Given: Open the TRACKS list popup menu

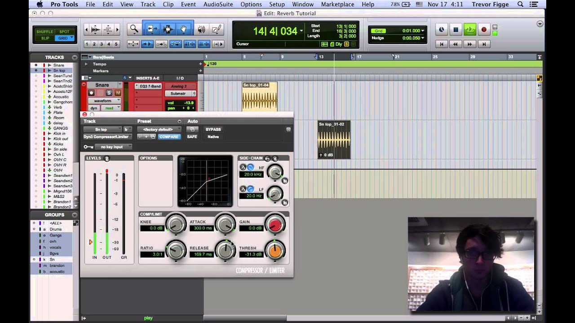Looking at the screenshot, I should [74, 57].
